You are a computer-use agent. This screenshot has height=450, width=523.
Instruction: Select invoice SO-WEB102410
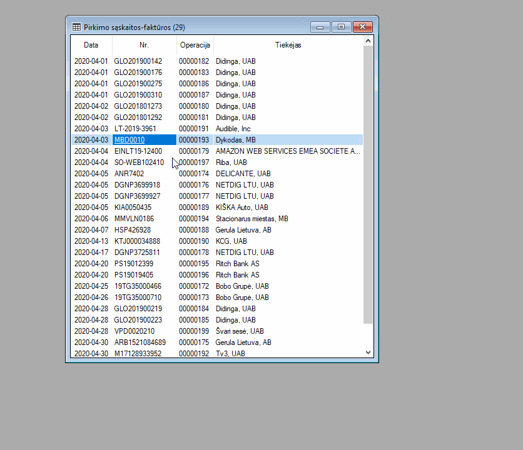(x=139, y=162)
